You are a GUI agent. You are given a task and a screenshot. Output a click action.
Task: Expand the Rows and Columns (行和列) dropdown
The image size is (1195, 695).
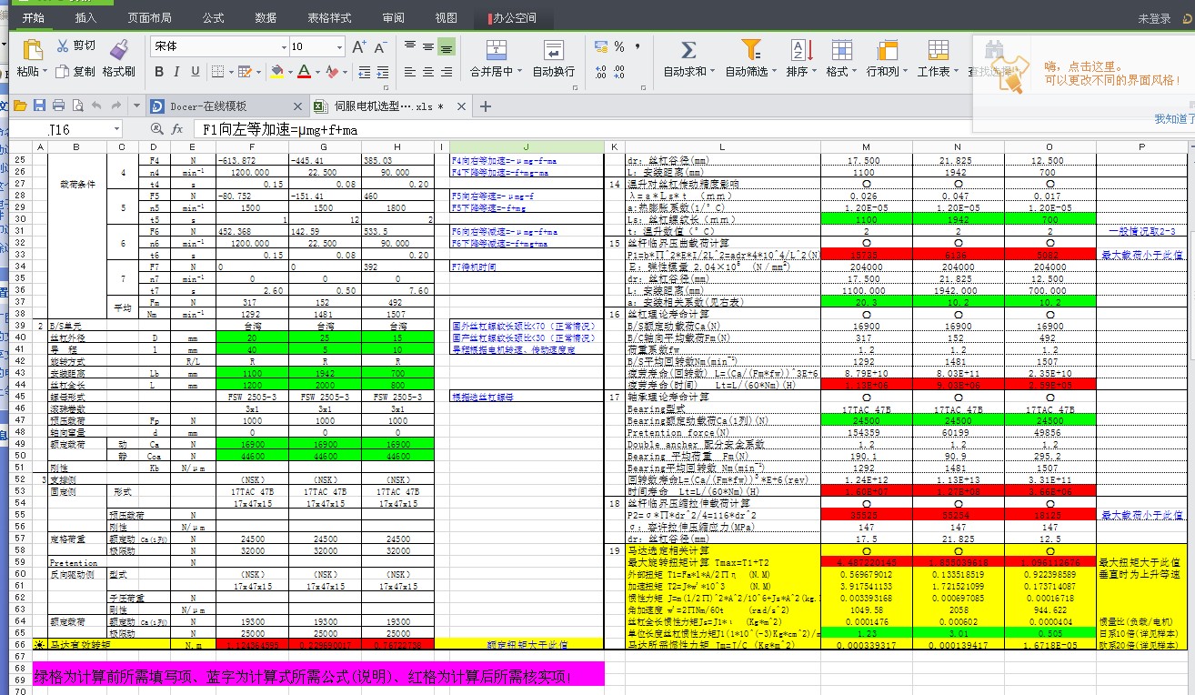click(x=903, y=72)
